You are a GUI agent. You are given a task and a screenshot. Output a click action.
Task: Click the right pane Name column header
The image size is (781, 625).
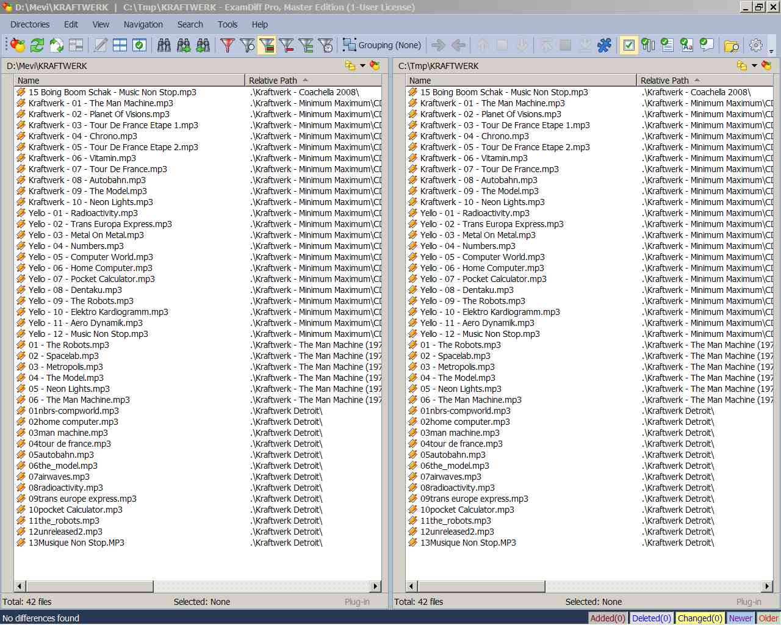521,80
